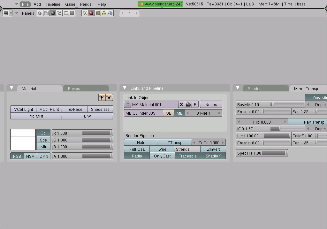Screen dimensions: 327x229
Task: Toggle VCol Light option
Action: coord(23,109)
